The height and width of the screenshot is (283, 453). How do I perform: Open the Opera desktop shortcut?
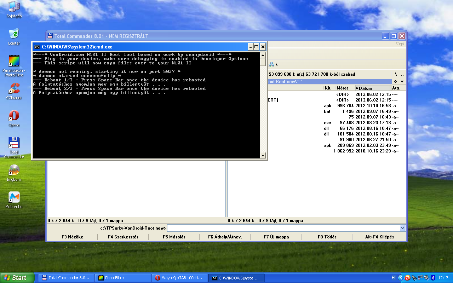pos(14,116)
